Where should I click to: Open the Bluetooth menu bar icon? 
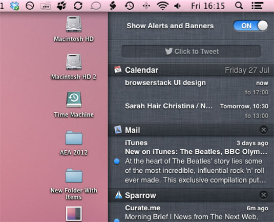pos(146,6)
